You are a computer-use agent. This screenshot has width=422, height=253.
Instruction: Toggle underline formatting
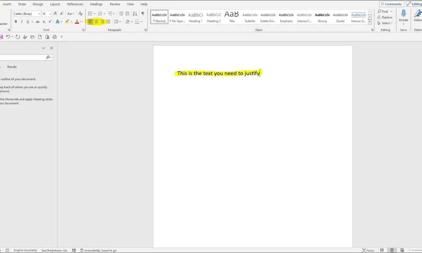coord(27,22)
